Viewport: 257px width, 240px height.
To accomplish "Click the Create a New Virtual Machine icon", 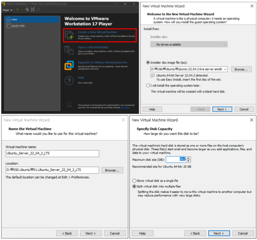I will [69, 35].
